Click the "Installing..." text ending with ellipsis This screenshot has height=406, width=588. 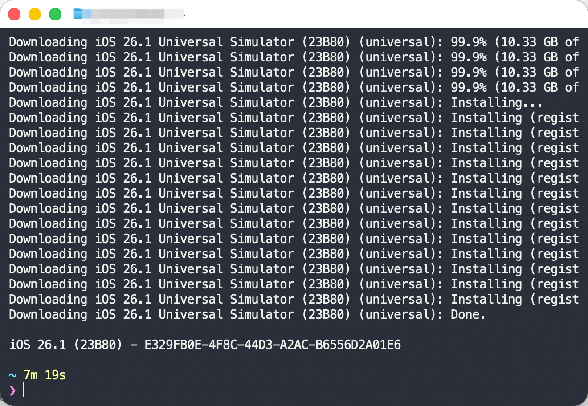point(497,102)
